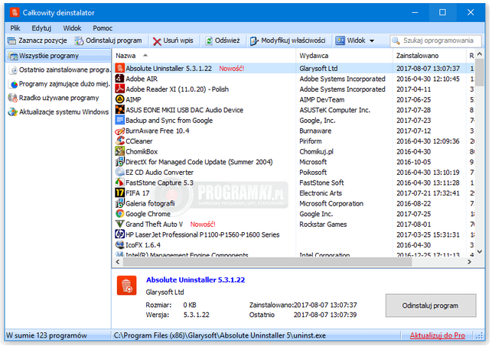Click the large Absolute Uninstaller details icon
Screen dimensions: 492x346
(127, 285)
